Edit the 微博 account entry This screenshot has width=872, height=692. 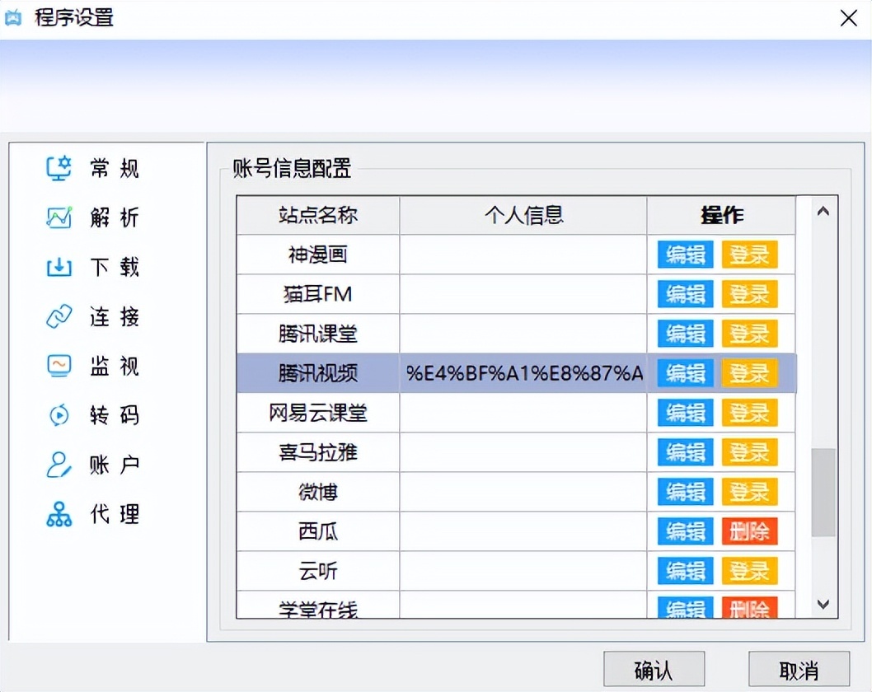[x=685, y=492]
